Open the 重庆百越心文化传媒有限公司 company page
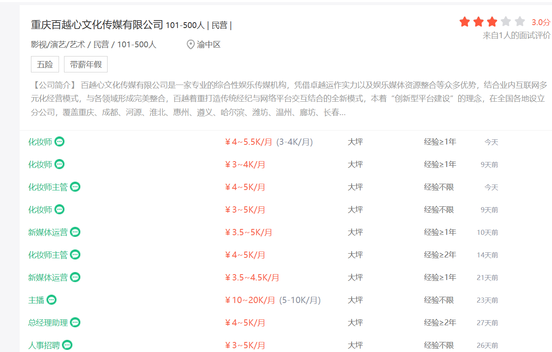The width and height of the screenshot is (552, 352). [x=97, y=25]
